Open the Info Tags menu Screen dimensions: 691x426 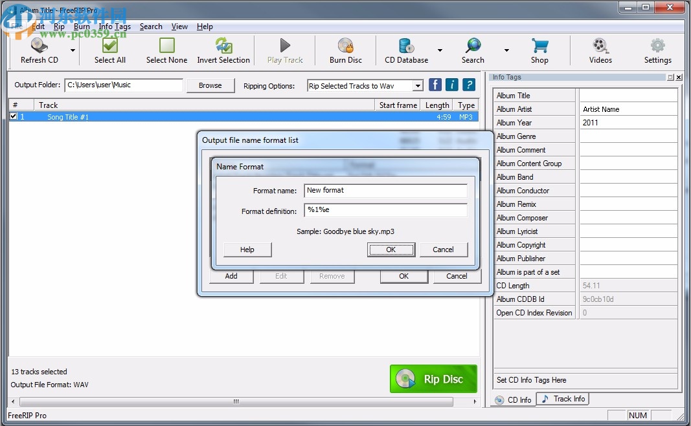115,27
